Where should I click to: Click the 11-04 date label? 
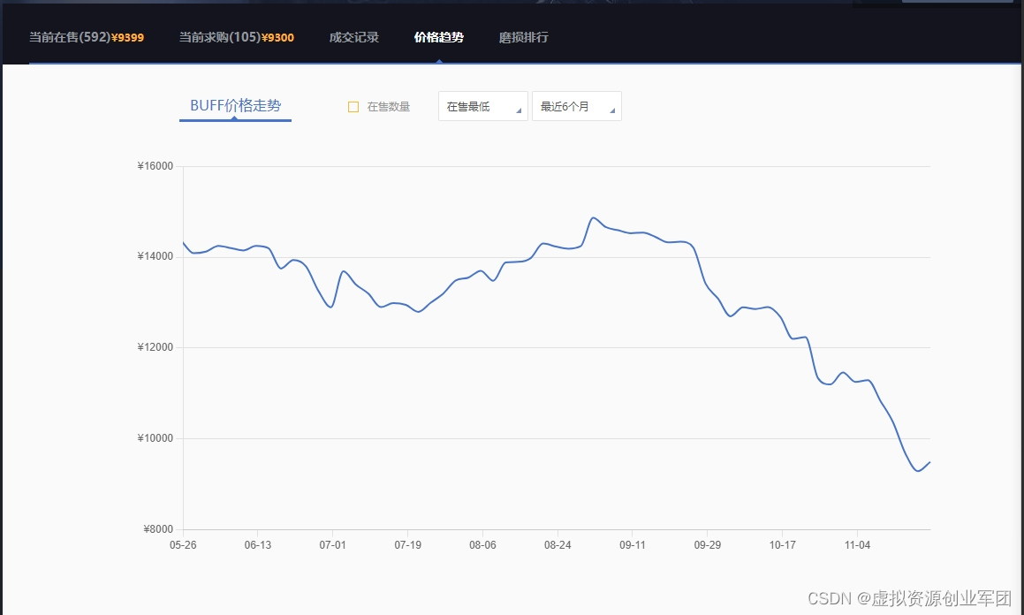point(858,545)
